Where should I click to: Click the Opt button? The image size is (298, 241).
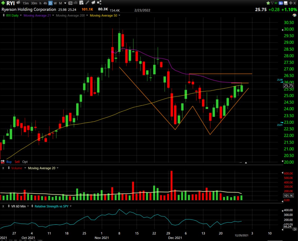(x=25, y=162)
